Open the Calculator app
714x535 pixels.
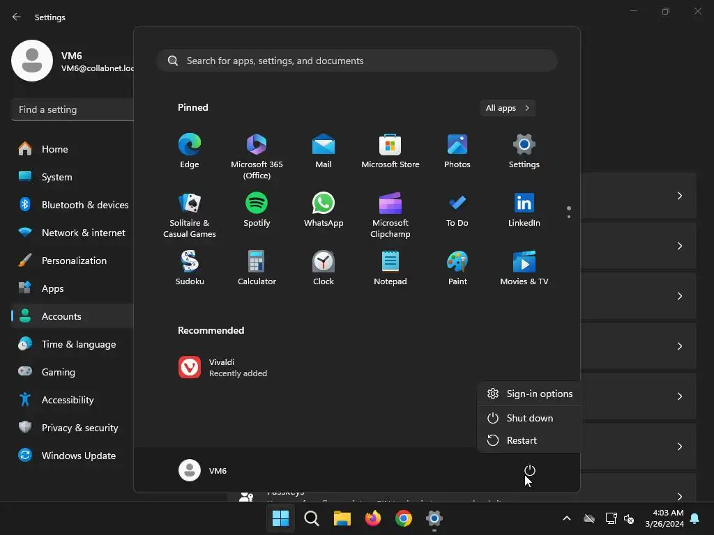(x=257, y=268)
